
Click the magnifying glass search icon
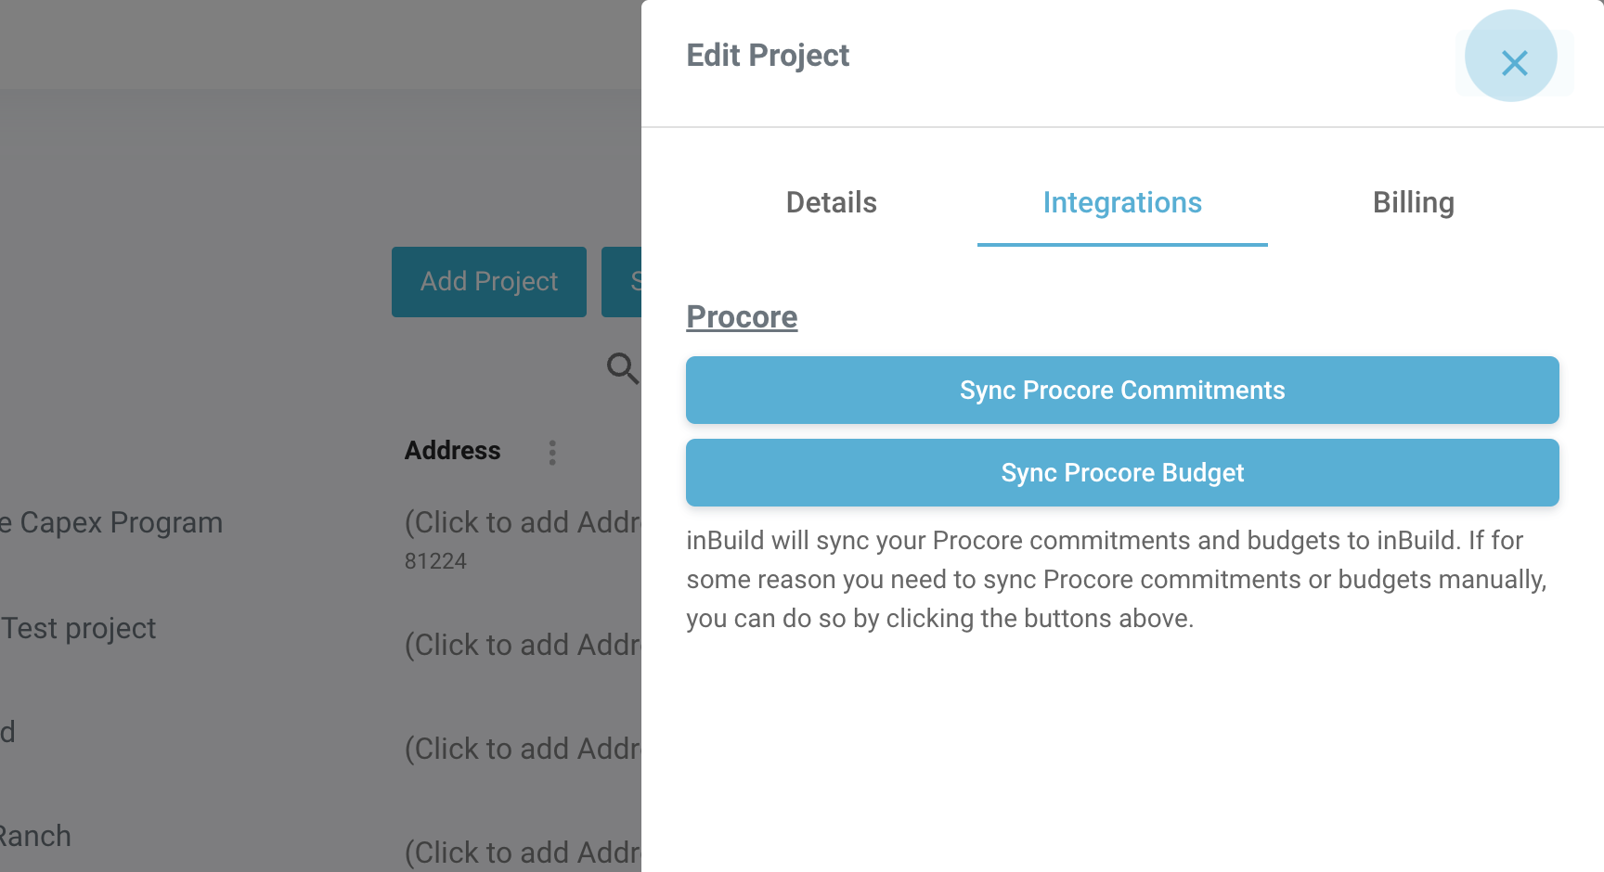click(x=622, y=367)
